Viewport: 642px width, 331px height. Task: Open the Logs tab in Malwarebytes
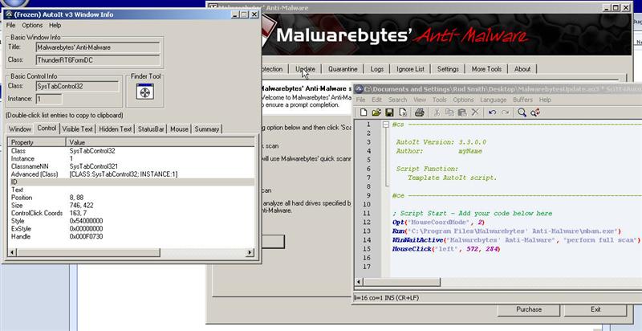[x=377, y=69]
